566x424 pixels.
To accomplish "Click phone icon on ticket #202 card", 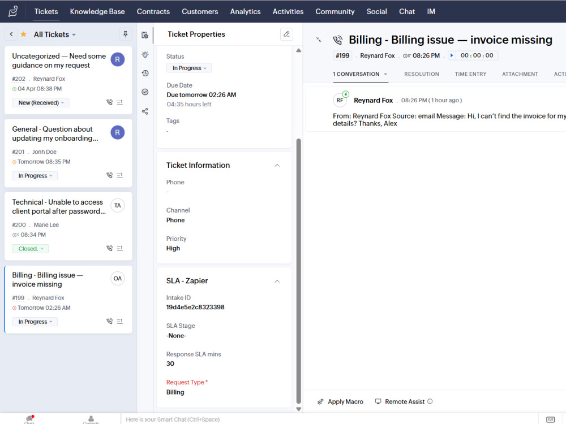I will point(109,102).
